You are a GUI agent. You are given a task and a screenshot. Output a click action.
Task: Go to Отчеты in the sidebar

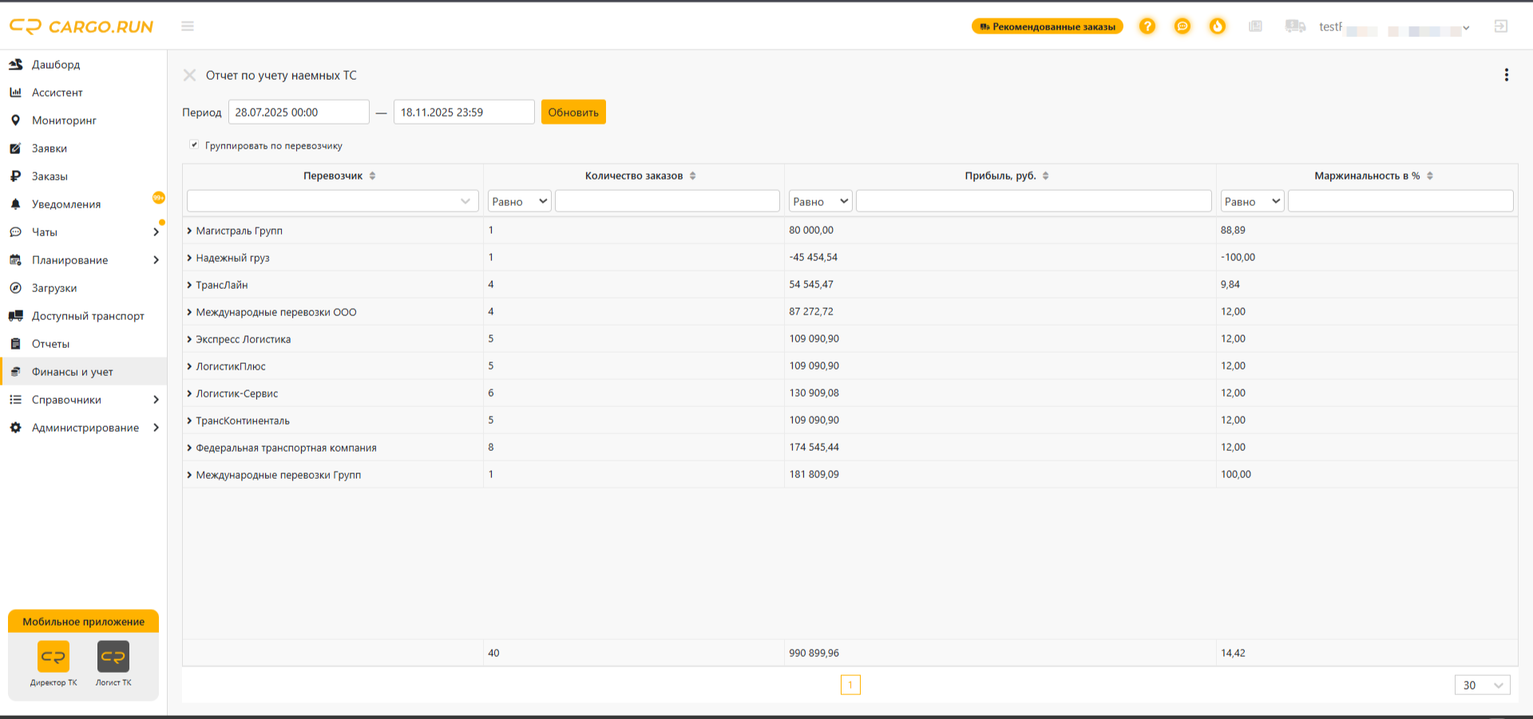(50, 344)
